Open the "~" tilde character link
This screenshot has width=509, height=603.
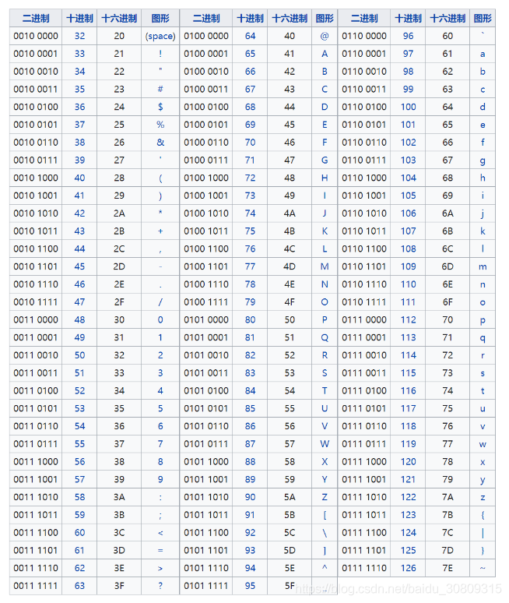(x=483, y=568)
